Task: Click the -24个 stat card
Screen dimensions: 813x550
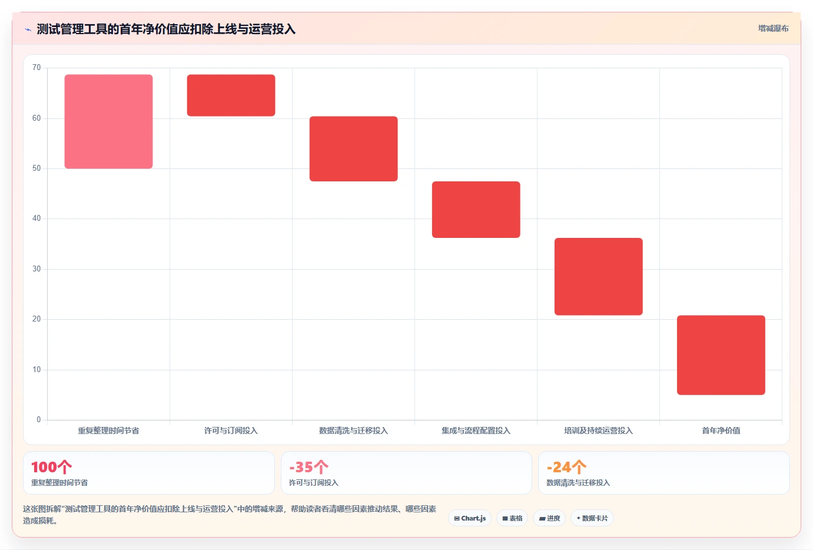Action: [x=664, y=473]
